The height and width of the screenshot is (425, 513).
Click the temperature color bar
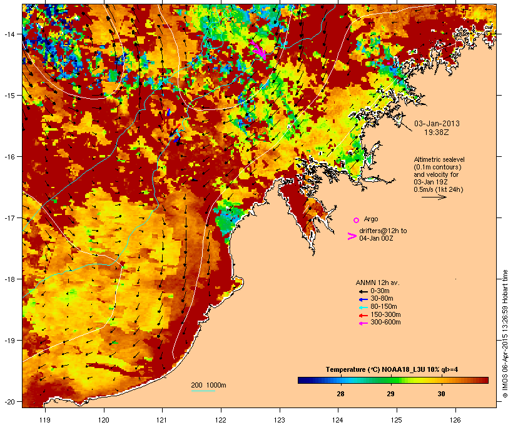tap(393, 380)
